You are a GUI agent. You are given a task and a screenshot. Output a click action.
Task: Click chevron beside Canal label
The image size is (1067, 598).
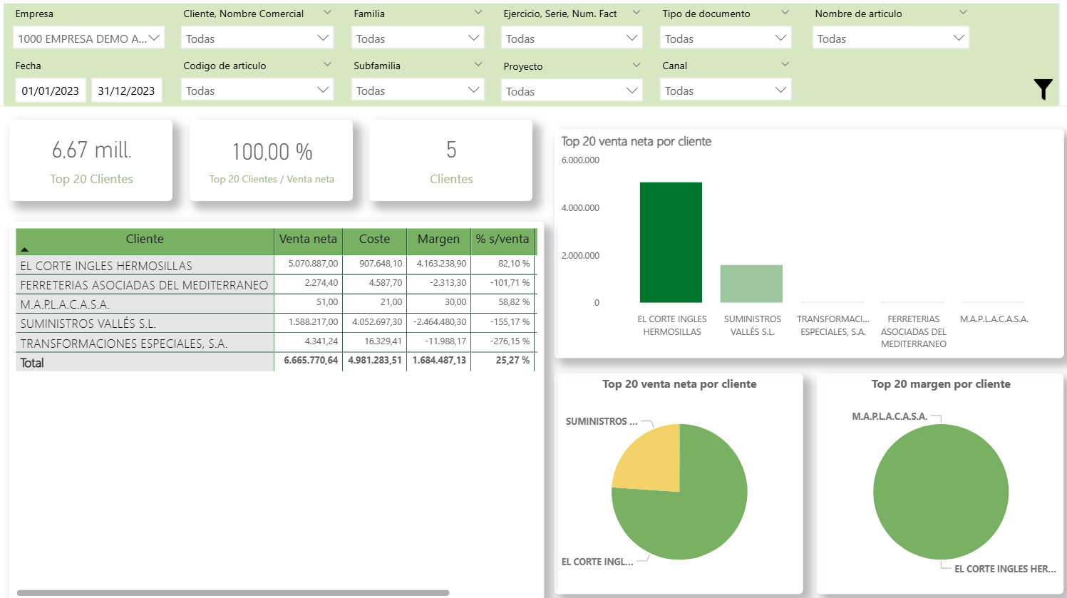(x=785, y=65)
